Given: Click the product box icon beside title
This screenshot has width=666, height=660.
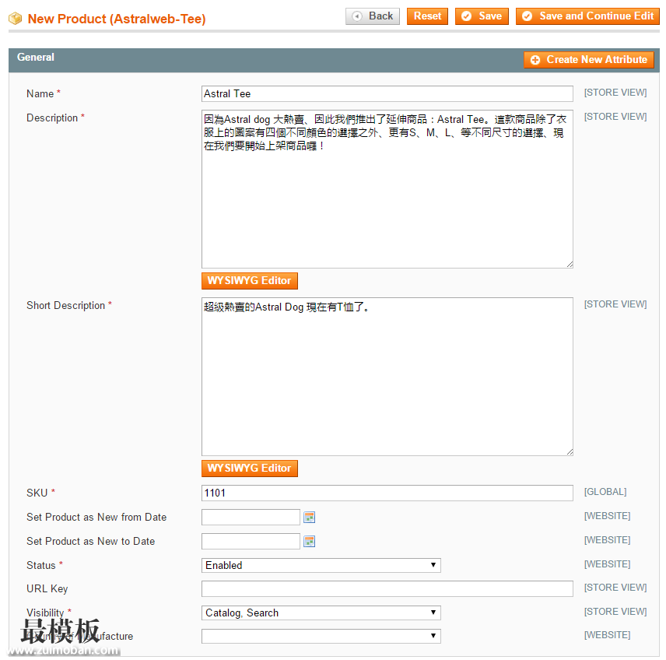Looking at the screenshot, I should (x=16, y=19).
